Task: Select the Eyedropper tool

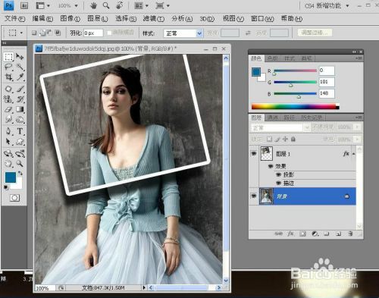Action: pyautogui.click(x=20, y=77)
